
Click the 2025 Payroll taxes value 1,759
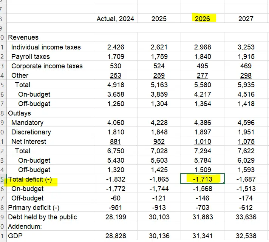pyautogui.click(x=158, y=57)
